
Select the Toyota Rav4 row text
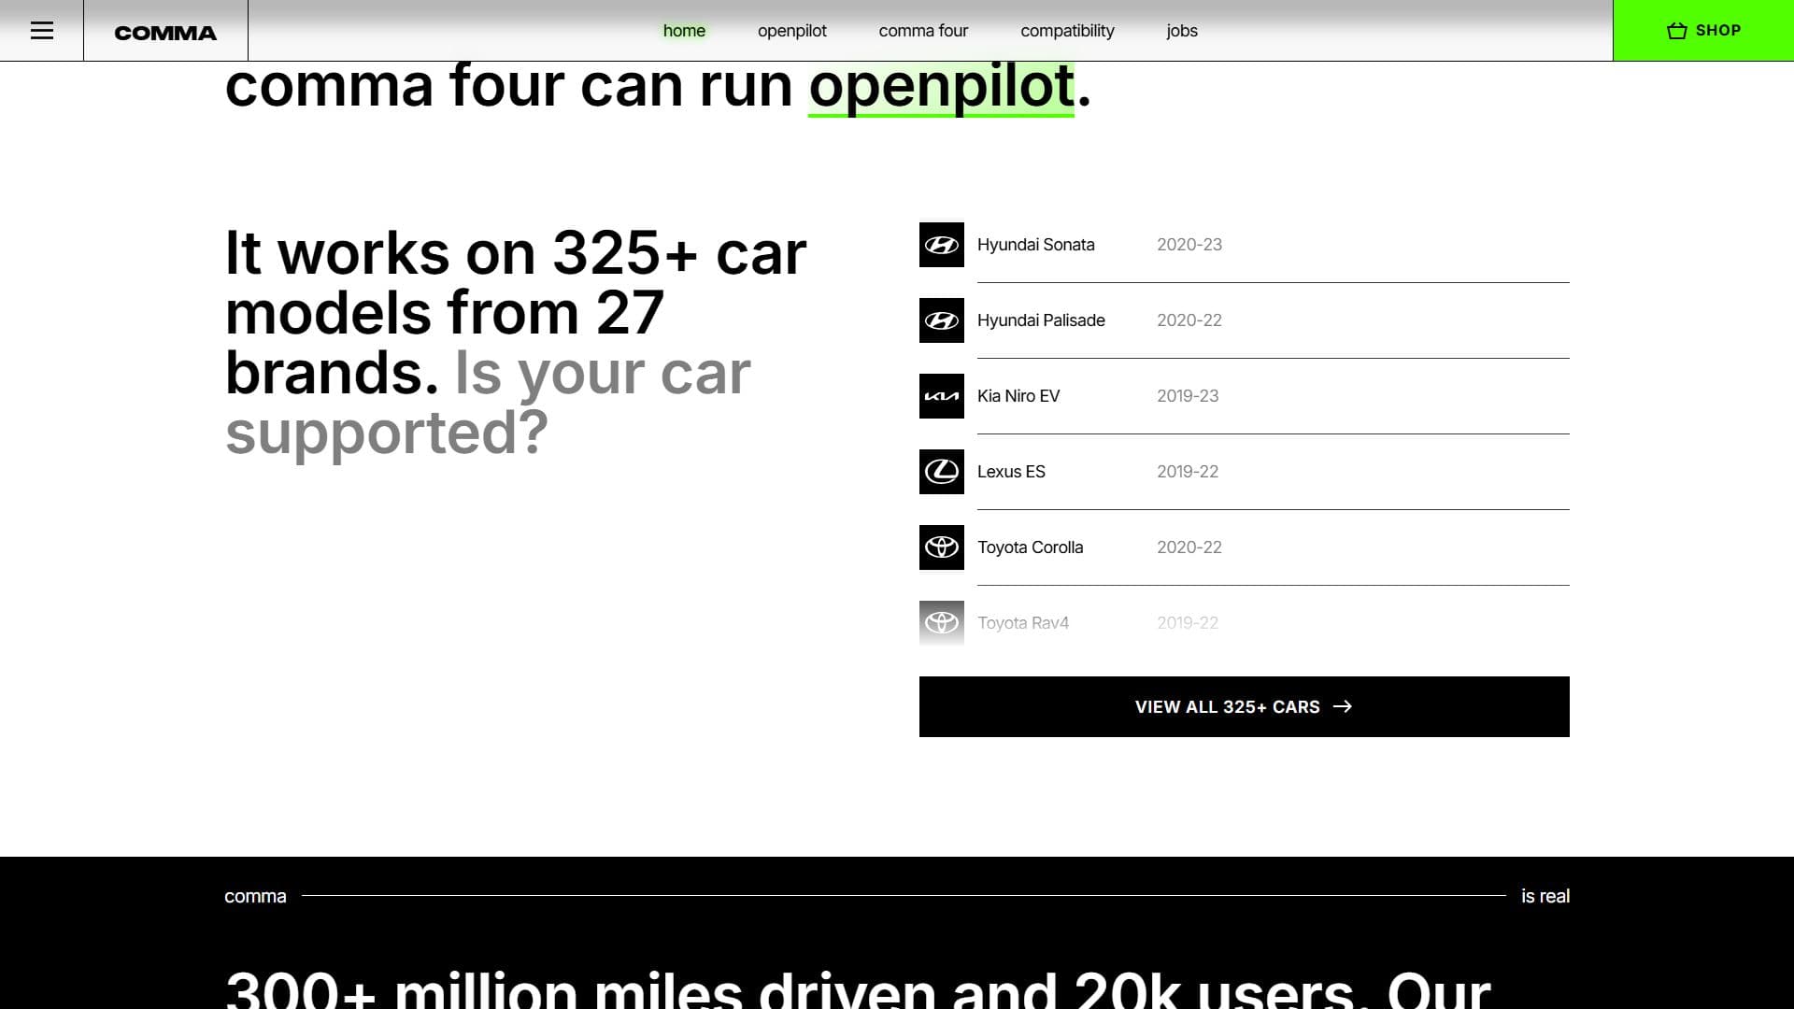click(1023, 623)
